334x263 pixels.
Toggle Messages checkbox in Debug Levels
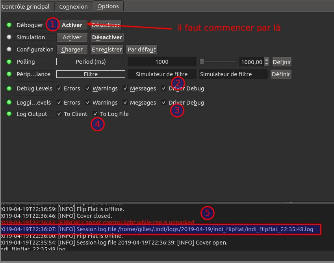(125, 88)
